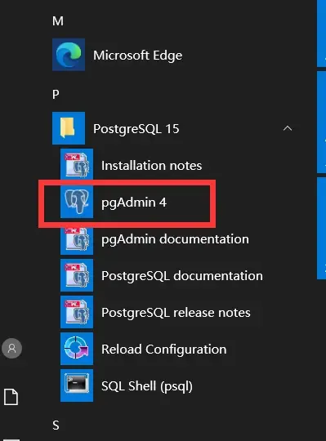Select the Microsoft Edge text label

(138, 56)
